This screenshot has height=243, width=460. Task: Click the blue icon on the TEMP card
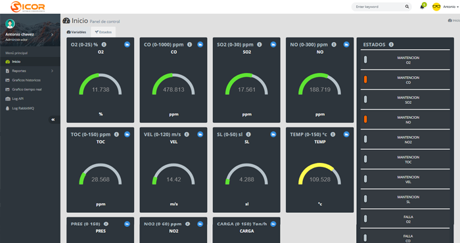coord(346,134)
